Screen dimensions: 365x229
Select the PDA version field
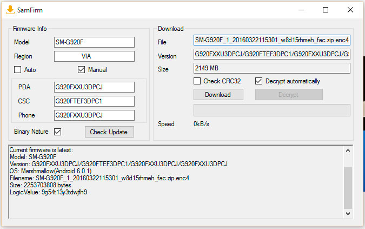(x=94, y=87)
